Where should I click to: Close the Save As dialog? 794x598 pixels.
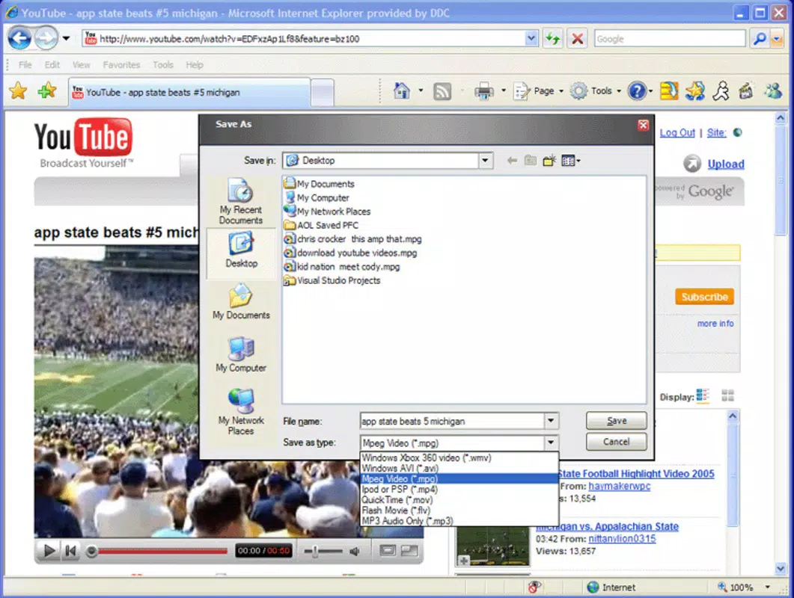(x=643, y=125)
